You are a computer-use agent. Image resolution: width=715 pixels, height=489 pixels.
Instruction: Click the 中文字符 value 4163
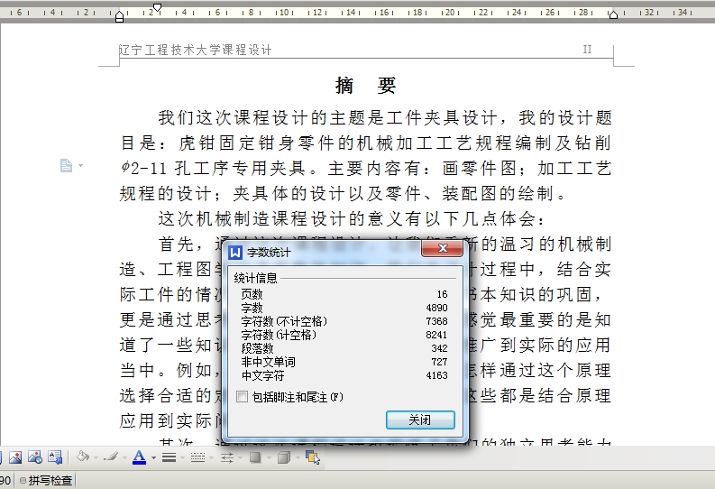click(436, 375)
